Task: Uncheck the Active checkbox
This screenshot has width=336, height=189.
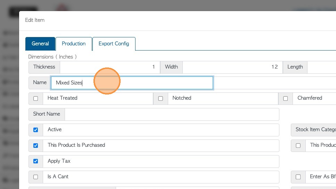Action: coord(35,130)
